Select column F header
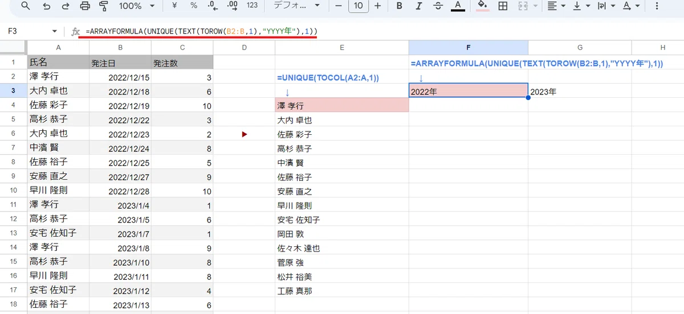 pyautogui.click(x=469, y=47)
